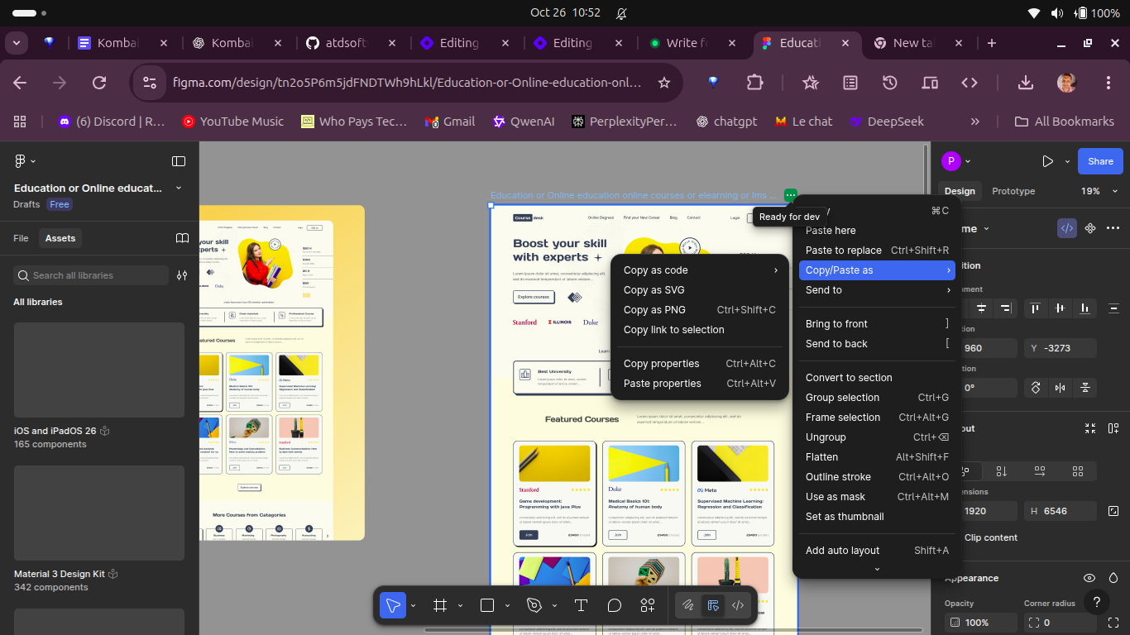Click the Search all libraries field

tap(91, 275)
